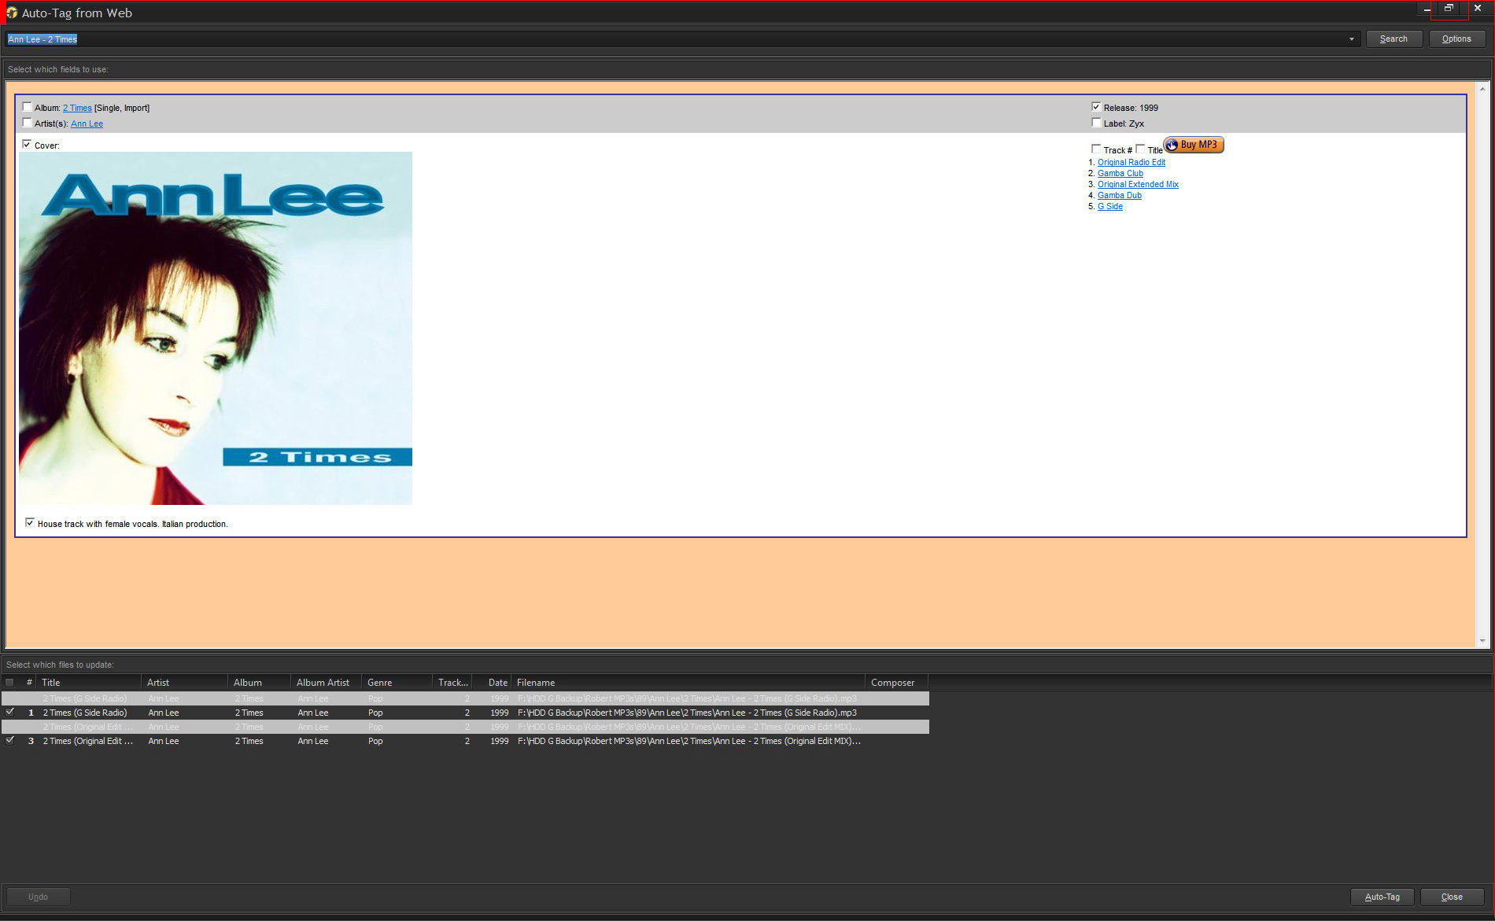Toggle the select-all files header checkbox

(x=10, y=683)
